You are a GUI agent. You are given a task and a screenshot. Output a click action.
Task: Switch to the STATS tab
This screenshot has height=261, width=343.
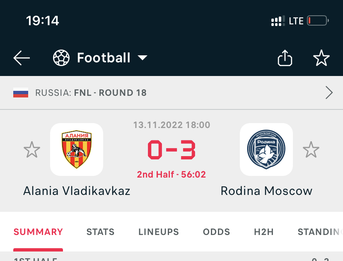click(x=100, y=232)
